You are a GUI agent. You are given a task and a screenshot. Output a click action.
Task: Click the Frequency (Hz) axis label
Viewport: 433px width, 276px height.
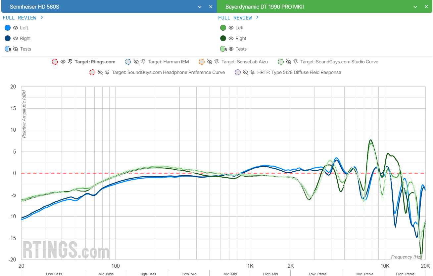click(x=406, y=257)
